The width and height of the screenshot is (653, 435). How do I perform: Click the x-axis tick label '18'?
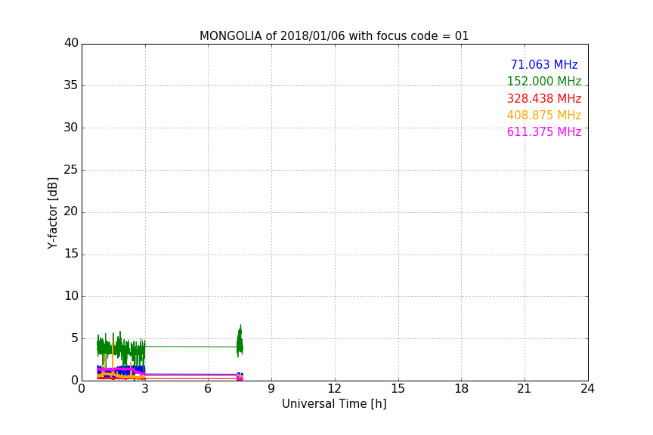click(x=462, y=389)
